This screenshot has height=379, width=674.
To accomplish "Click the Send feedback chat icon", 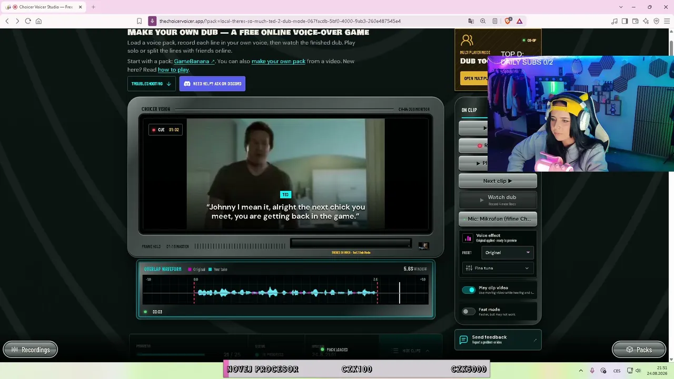I will click(464, 340).
